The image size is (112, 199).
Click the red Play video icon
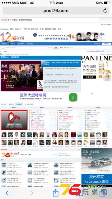click(x=14, y=120)
